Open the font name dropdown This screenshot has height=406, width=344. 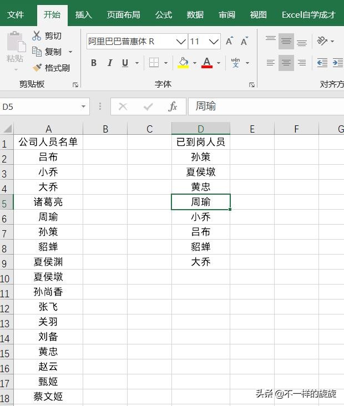(181, 42)
